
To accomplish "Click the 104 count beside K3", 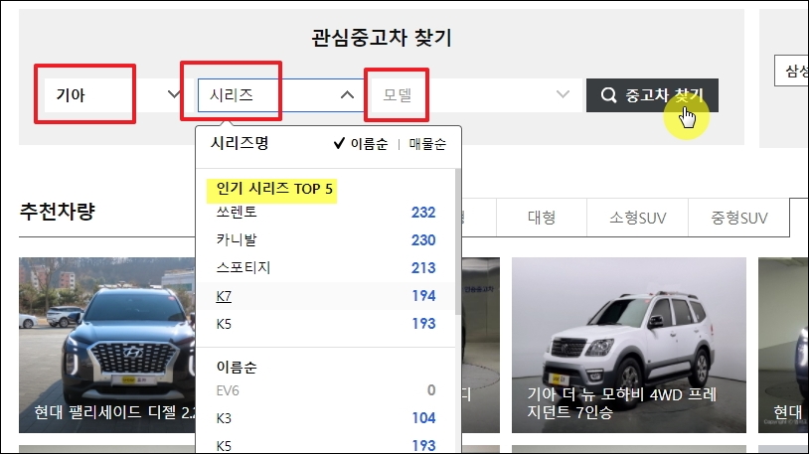I will tap(423, 418).
